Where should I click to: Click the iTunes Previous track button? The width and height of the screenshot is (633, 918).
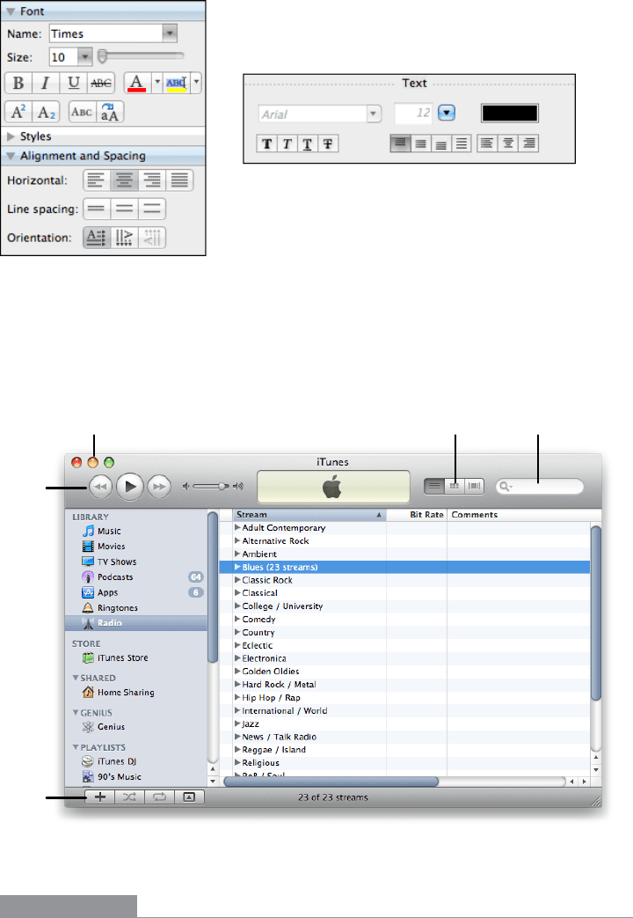(101, 487)
